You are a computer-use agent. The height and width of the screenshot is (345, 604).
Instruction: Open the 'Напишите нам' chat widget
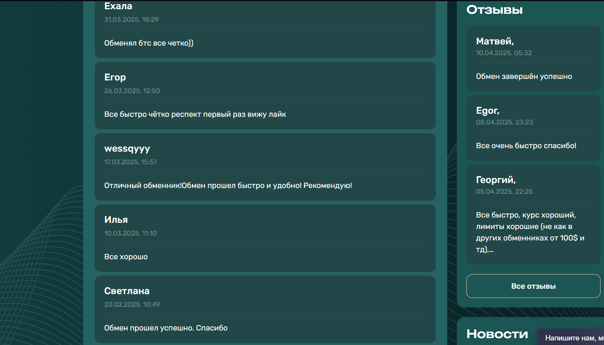[x=571, y=337]
